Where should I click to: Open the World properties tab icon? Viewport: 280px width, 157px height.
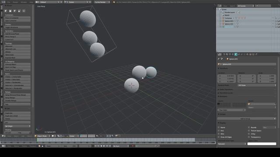[233, 54]
